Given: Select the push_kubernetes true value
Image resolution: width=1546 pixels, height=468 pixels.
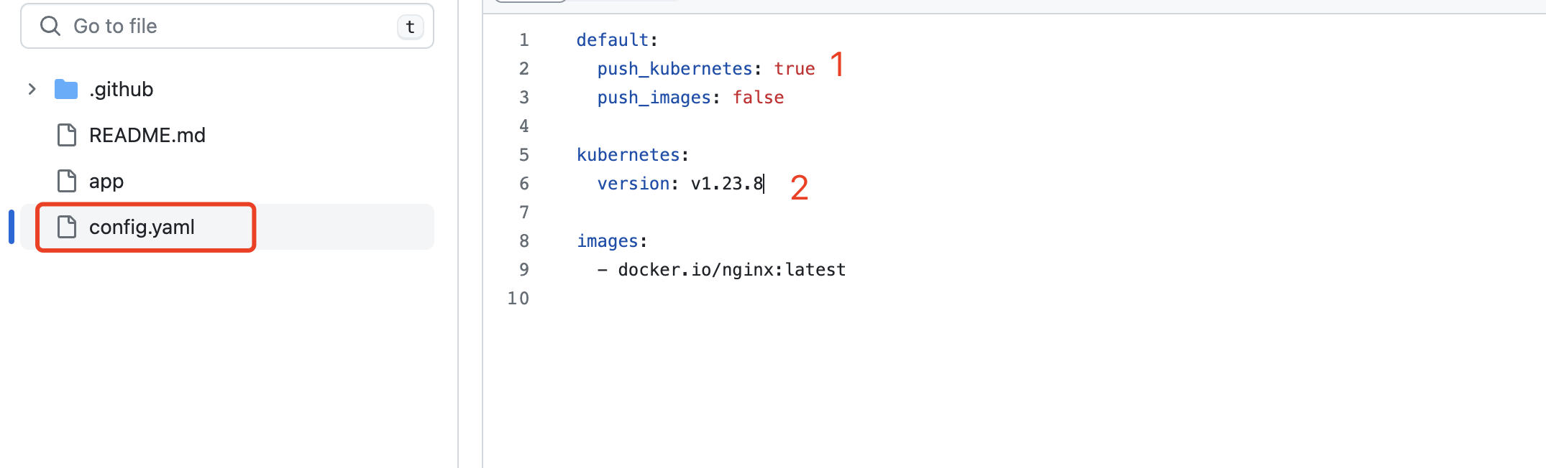Looking at the screenshot, I should pyautogui.click(x=794, y=67).
